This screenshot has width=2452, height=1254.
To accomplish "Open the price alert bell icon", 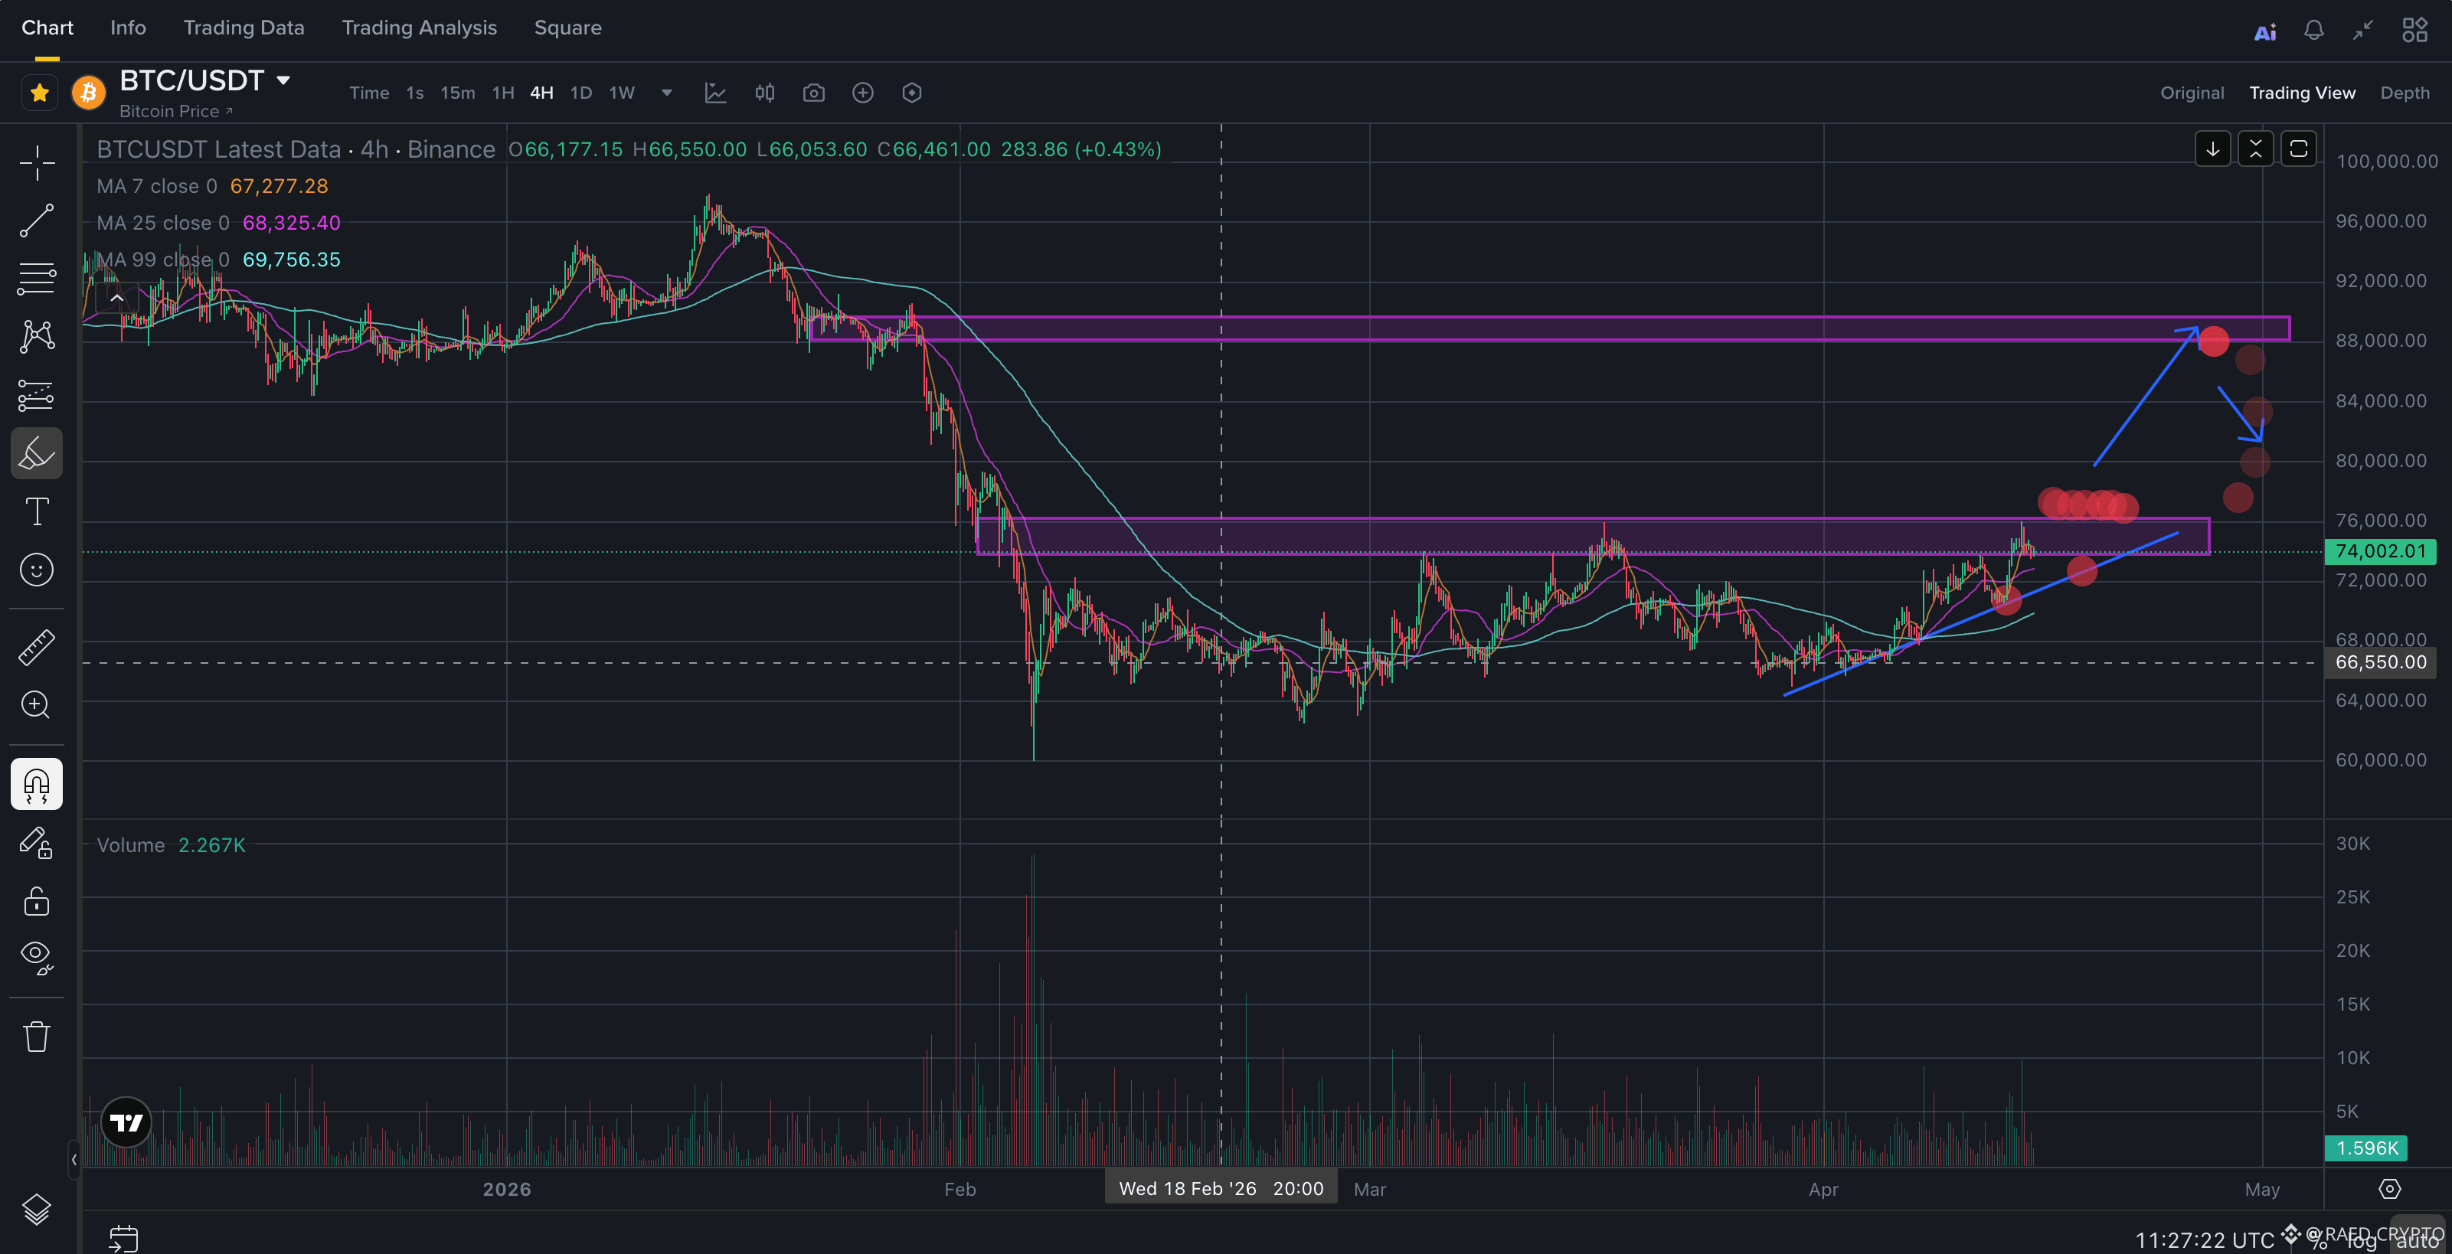I will [2314, 31].
